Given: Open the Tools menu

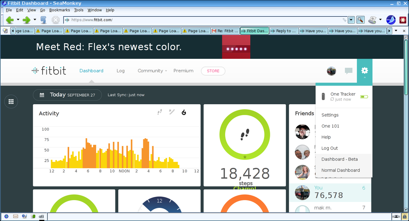Looking at the screenshot, I should point(79,10).
